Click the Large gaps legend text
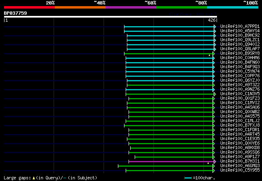The height and width of the screenshot is (181, 262). pyautogui.click(x=50, y=178)
